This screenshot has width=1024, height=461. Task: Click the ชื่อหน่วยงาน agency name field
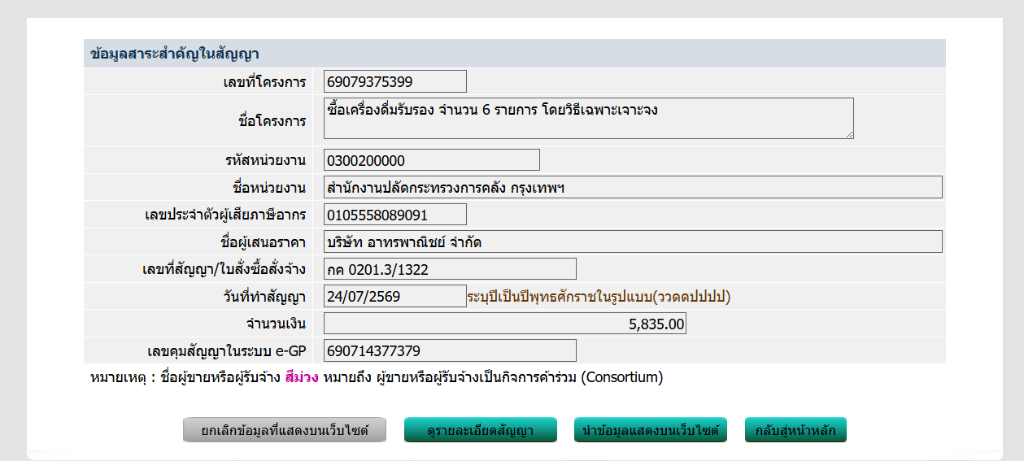[x=633, y=187]
